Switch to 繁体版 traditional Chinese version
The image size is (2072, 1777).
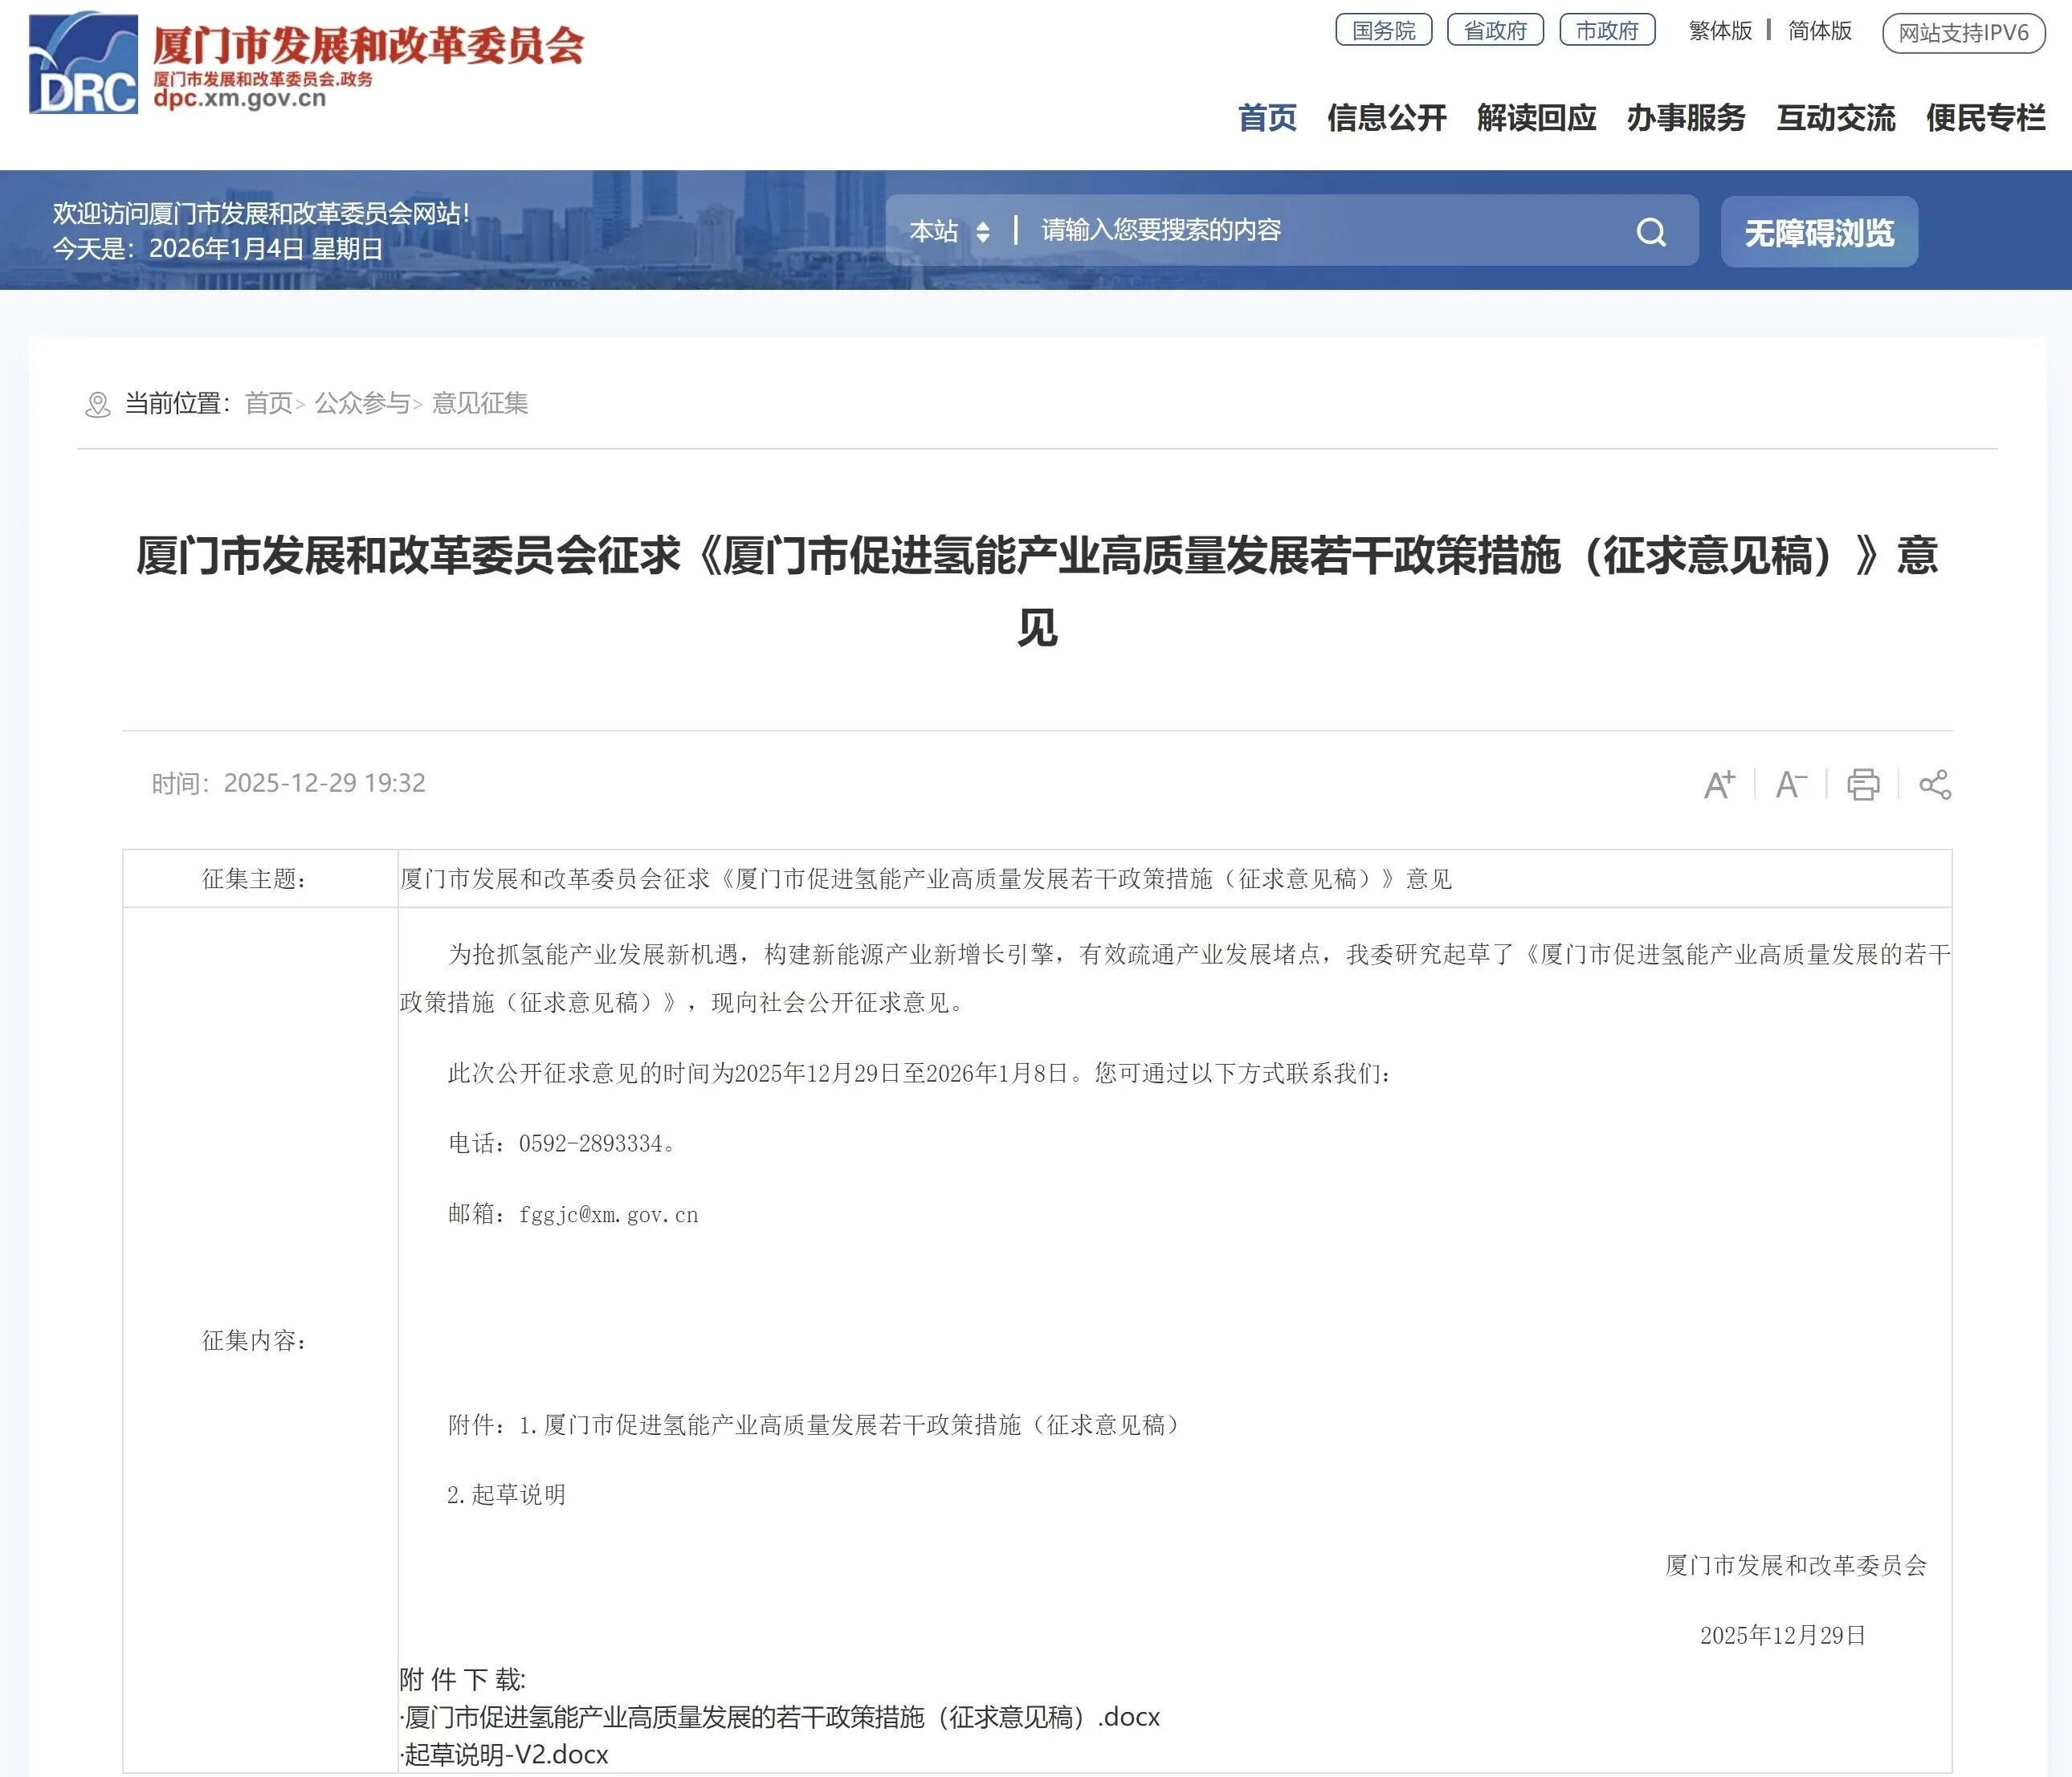1720,31
